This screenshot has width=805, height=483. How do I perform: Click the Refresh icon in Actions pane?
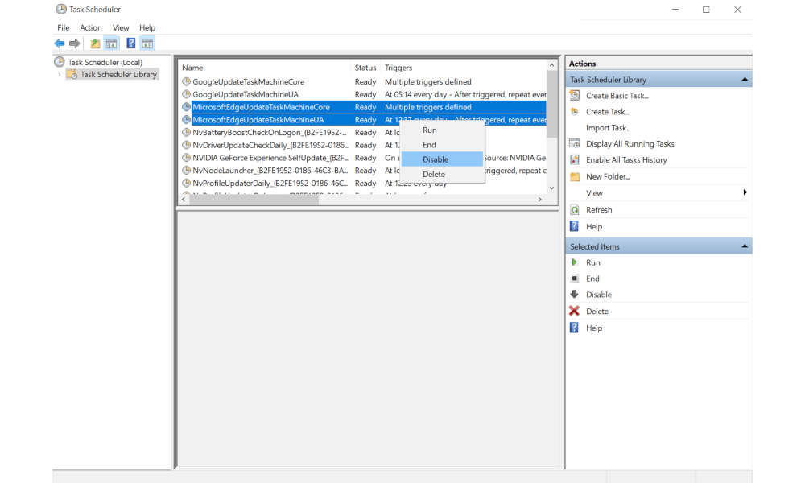pyautogui.click(x=575, y=210)
